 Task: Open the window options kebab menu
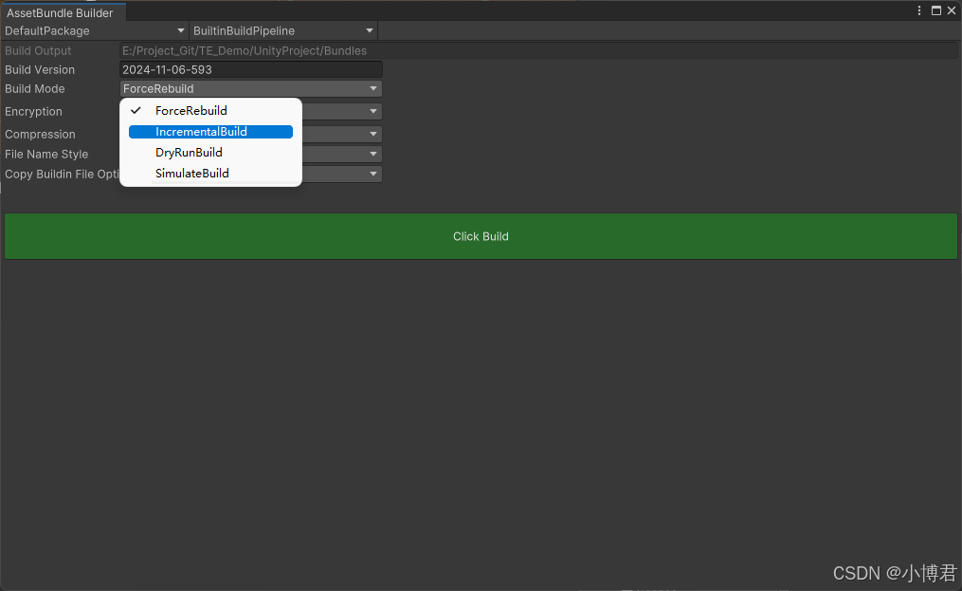point(919,10)
